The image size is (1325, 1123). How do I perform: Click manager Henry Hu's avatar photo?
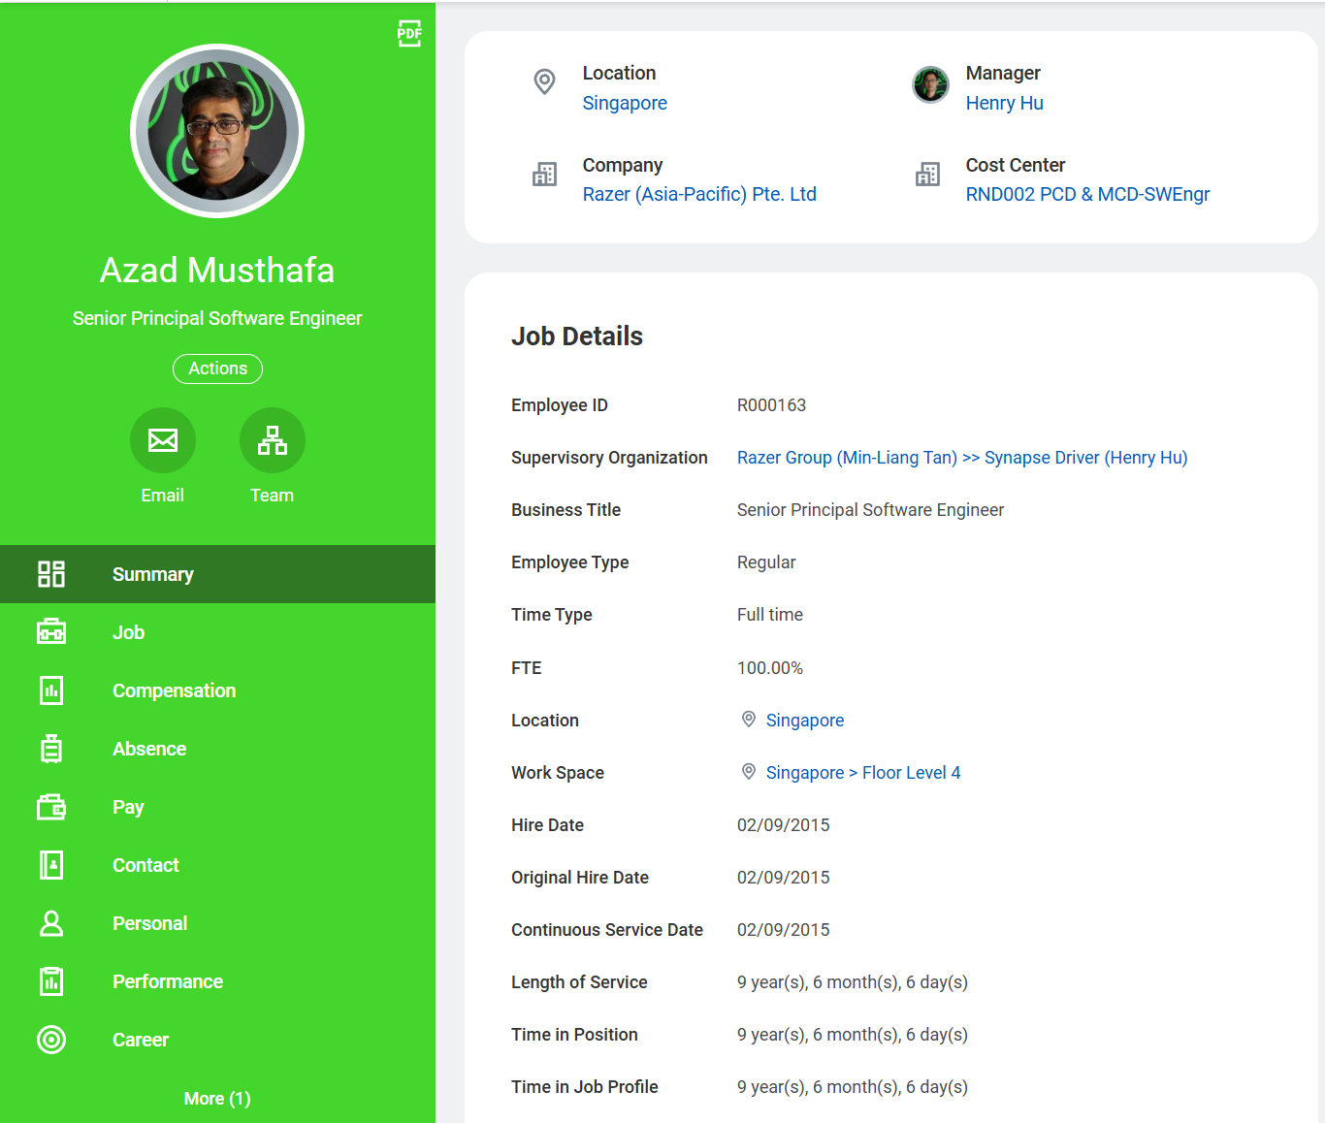[930, 84]
